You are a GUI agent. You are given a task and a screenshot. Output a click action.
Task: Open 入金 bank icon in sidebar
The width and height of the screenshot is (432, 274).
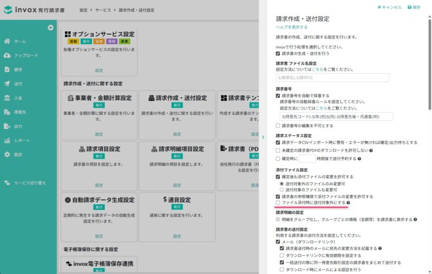(7, 98)
